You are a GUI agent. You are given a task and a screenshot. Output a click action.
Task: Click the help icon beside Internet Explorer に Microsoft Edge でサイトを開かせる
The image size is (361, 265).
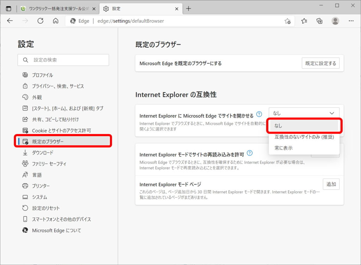(x=259, y=114)
